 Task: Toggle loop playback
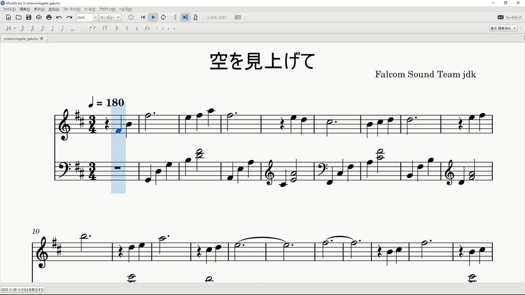163,17
